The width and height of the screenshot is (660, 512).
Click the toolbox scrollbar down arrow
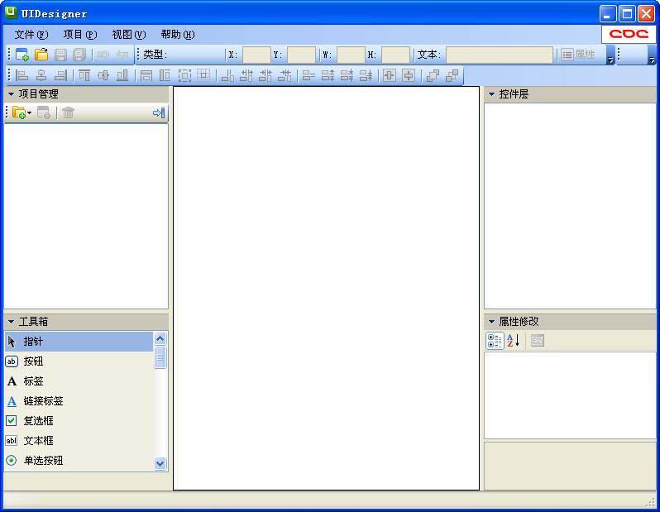tap(160, 464)
